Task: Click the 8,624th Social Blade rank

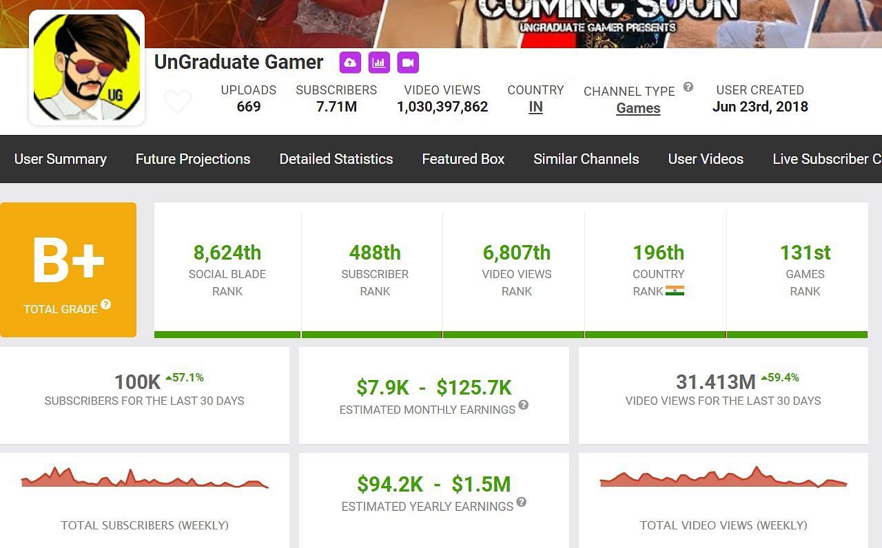Action: (x=227, y=253)
